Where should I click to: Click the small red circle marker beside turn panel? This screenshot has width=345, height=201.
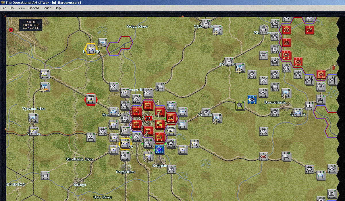[11, 30]
